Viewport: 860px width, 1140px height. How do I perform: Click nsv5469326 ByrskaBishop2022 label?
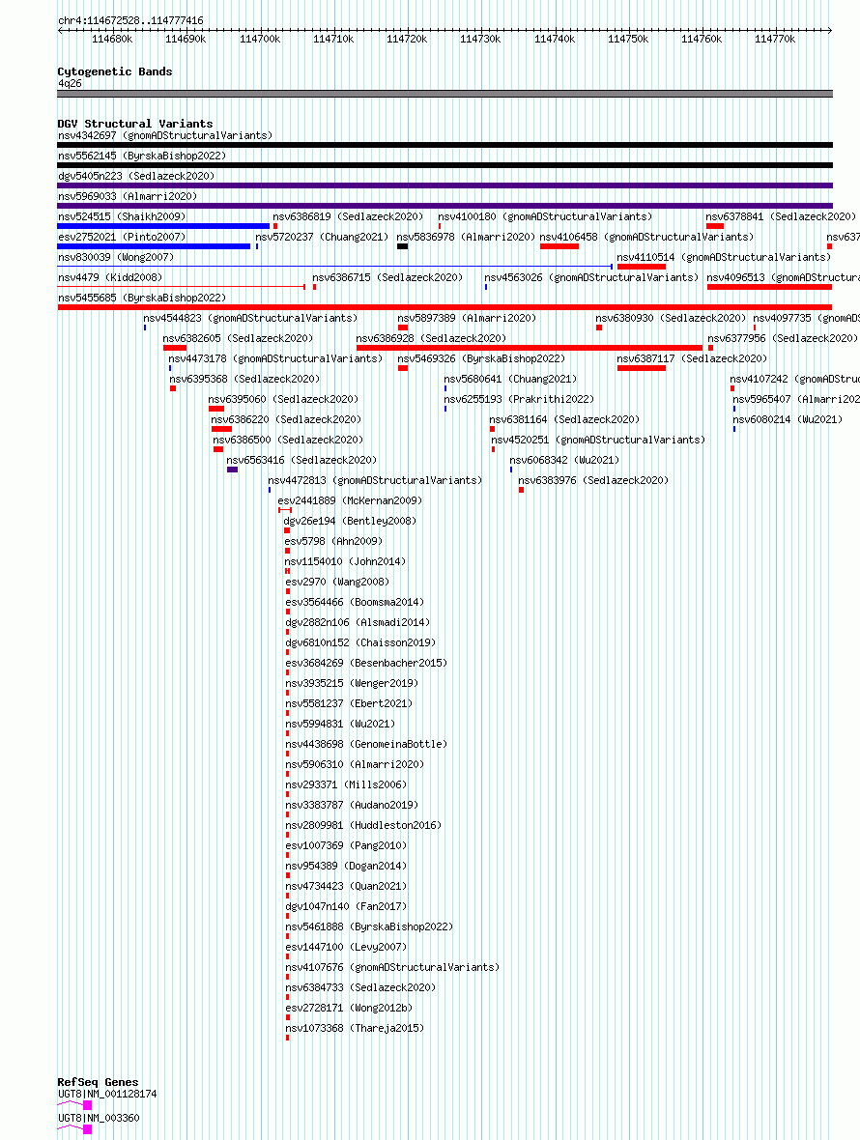click(x=480, y=359)
